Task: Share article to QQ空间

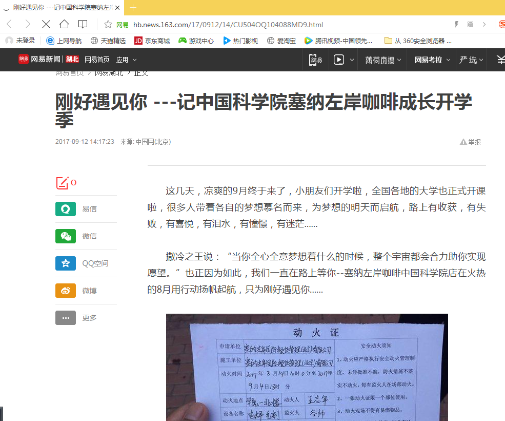Action: pos(66,263)
